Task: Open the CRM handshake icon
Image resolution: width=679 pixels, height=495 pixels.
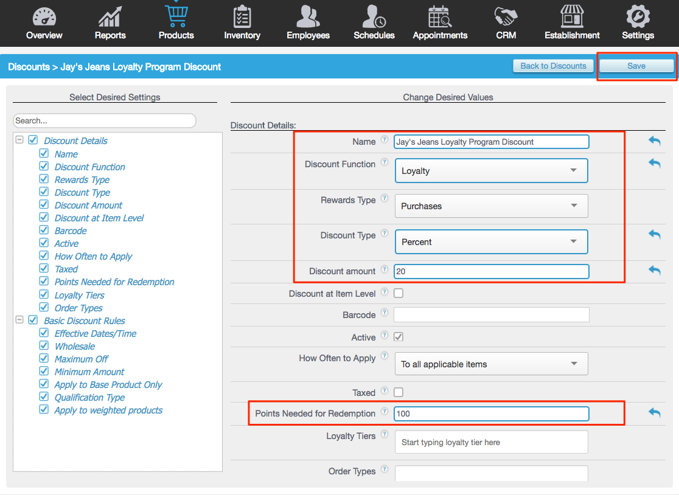Action: 506,17
